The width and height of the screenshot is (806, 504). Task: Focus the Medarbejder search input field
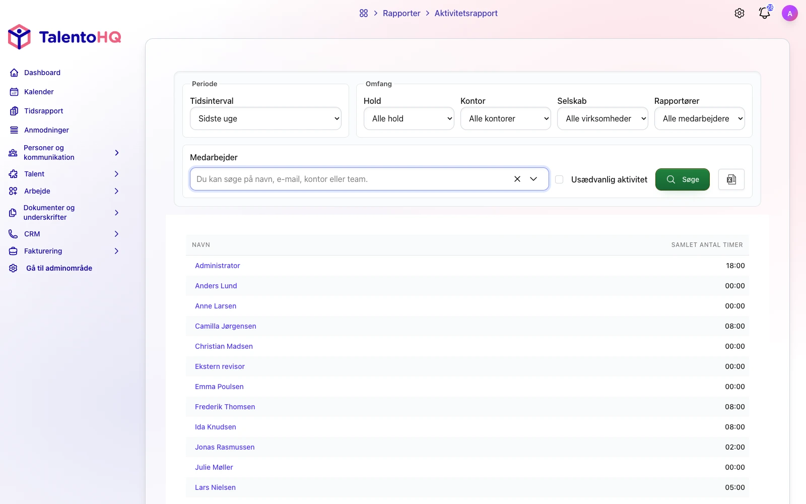pyautogui.click(x=352, y=179)
